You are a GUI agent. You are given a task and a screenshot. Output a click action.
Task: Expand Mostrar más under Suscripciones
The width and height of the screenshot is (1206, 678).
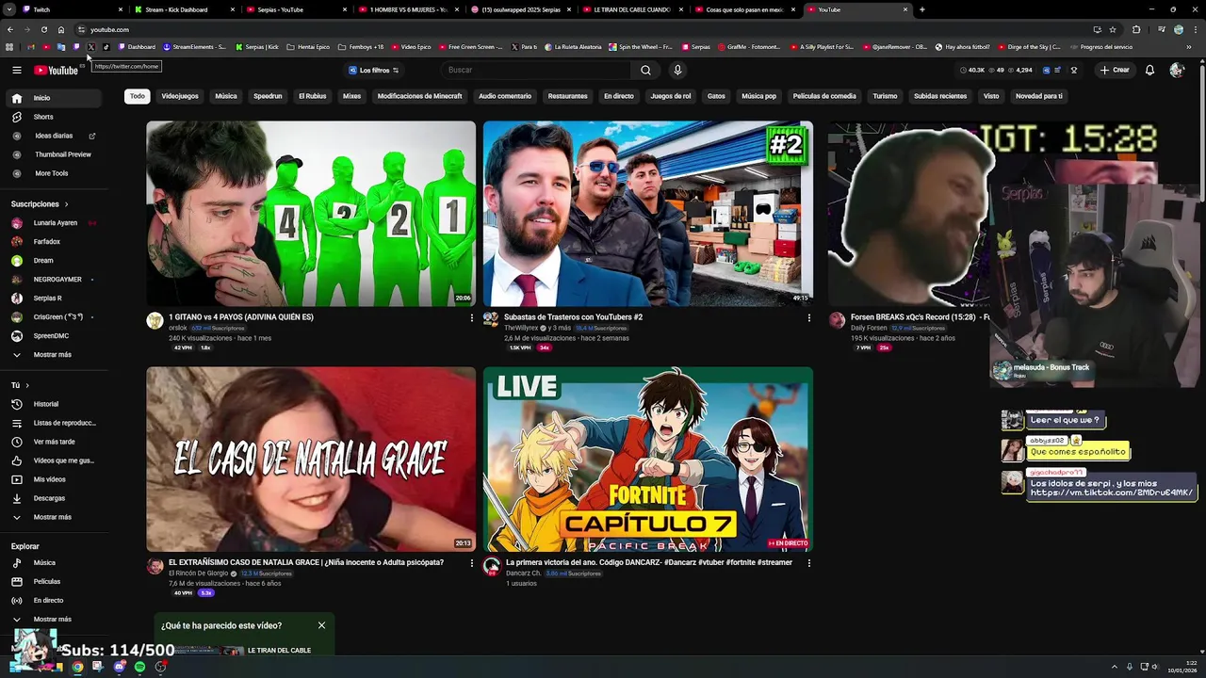click(53, 355)
